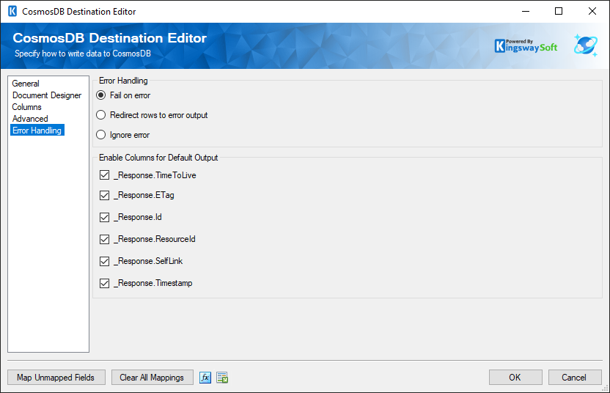Screen dimensions: 610x393
Task: Minimize the editor window
Action: (x=526, y=11)
